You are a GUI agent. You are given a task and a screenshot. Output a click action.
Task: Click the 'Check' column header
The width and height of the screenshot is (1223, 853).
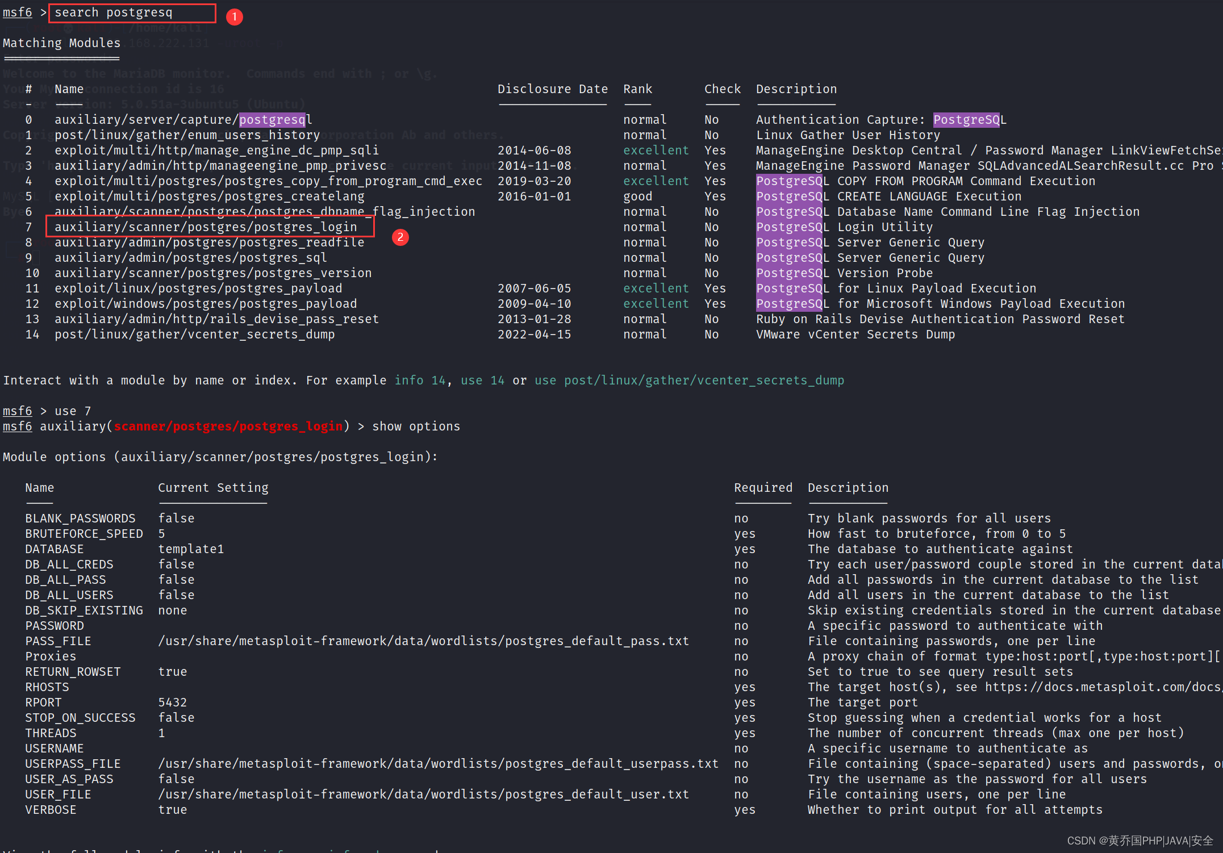[x=723, y=89]
